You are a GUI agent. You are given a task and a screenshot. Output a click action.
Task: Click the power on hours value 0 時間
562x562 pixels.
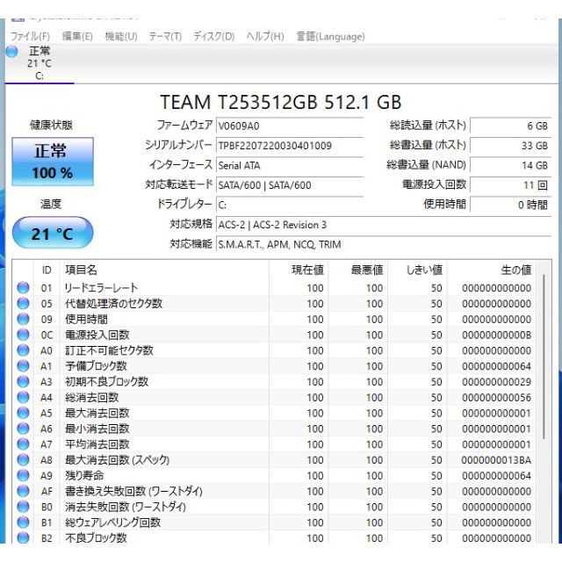coord(510,205)
